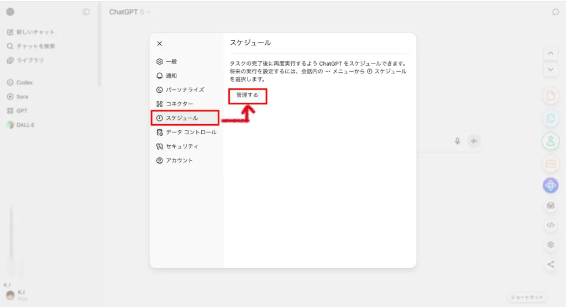Click the gray gear floating icon
The width and height of the screenshot is (566, 307).
(551, 245)
